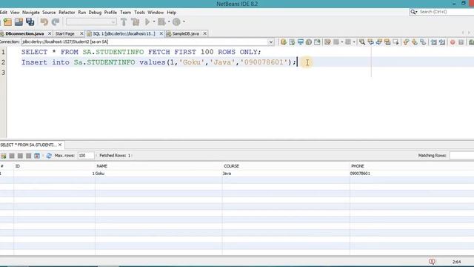474x267 pixels.
Task: Open Debug Project dropdown arrow
Action: point(169,22)
